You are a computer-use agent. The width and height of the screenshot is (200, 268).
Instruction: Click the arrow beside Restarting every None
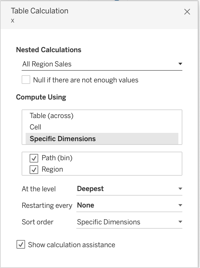pyautogui.click(x=180, y=205)
